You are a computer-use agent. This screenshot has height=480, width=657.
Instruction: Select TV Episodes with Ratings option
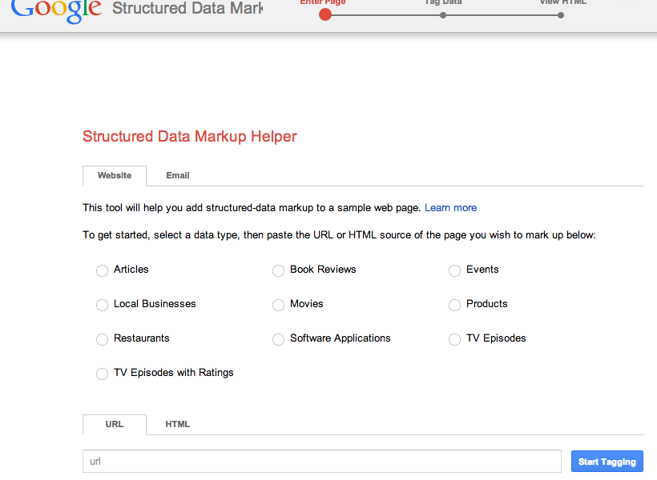(x=102, y=374)
